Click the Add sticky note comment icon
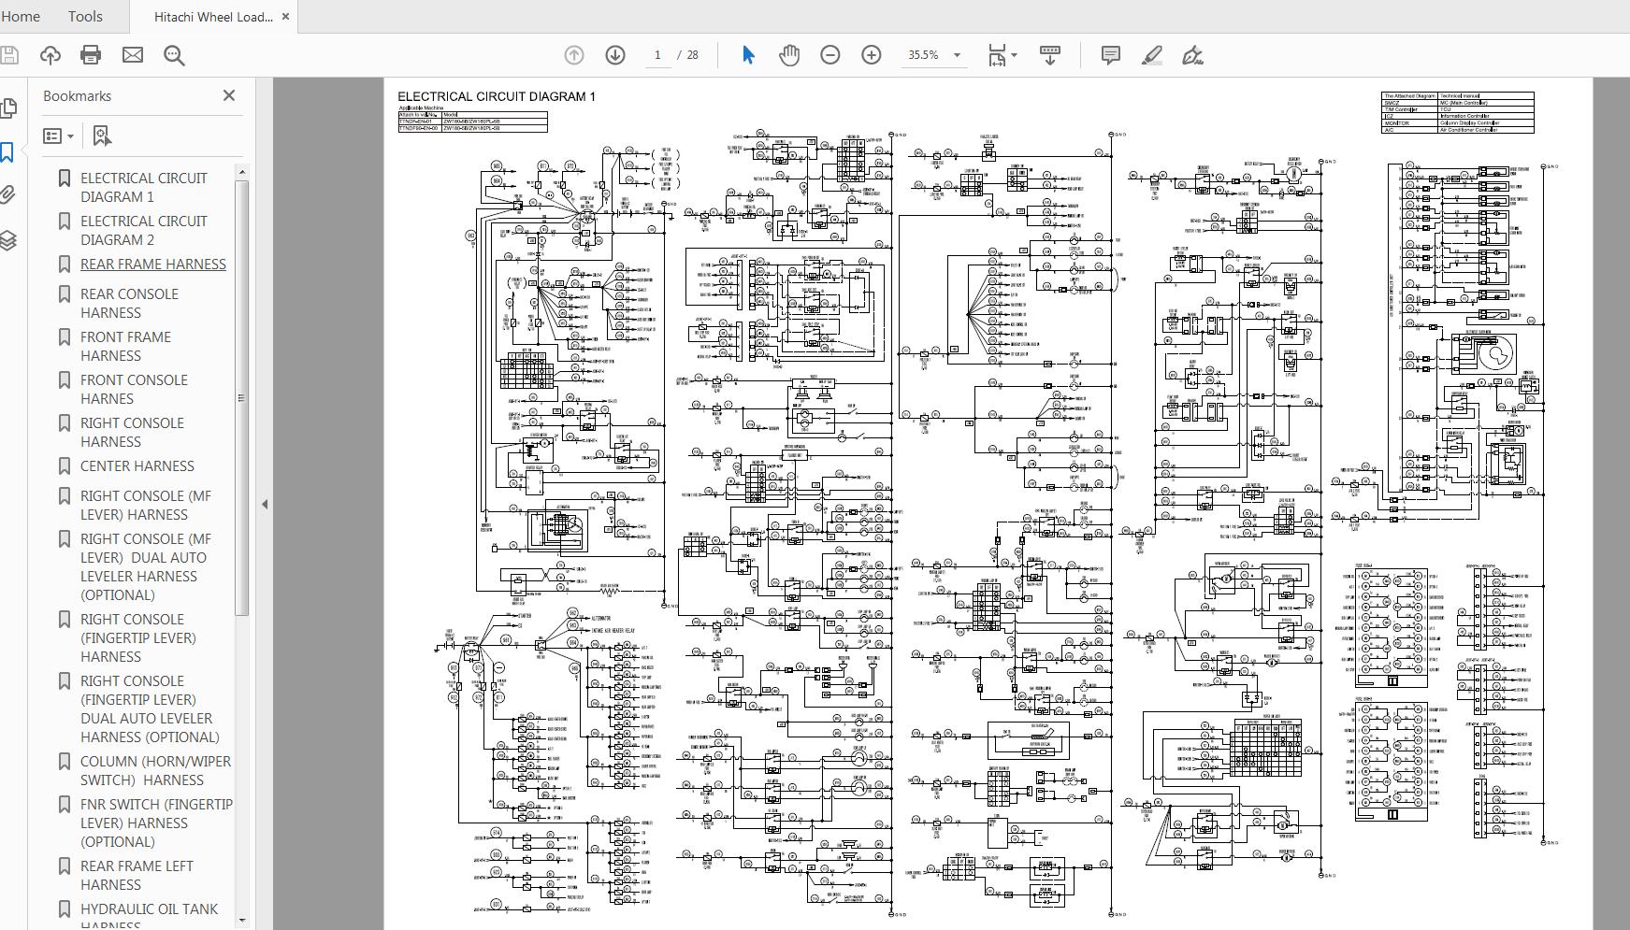 point(1111,56)
